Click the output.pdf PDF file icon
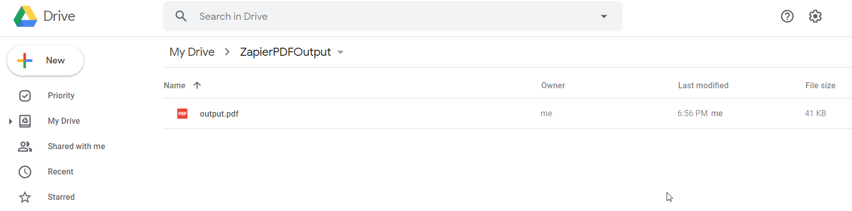Screen dimensions: 852x211 pos(182,114)
